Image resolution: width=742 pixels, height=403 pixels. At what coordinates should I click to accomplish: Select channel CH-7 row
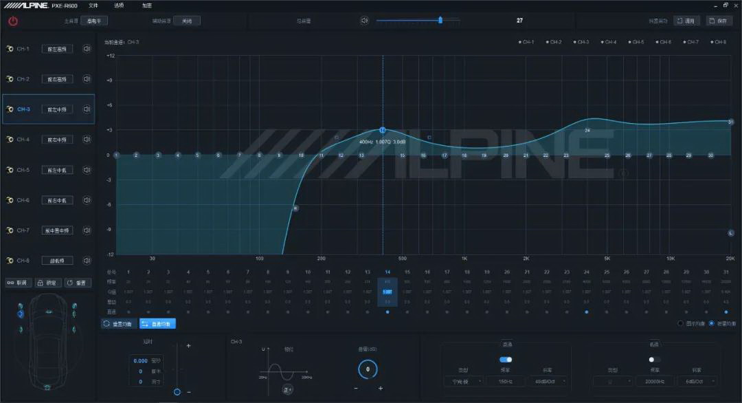point(48,230)
